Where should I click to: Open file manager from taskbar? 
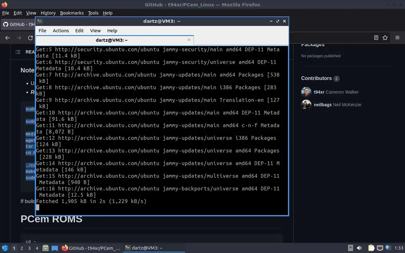click(x=45, y=248)
